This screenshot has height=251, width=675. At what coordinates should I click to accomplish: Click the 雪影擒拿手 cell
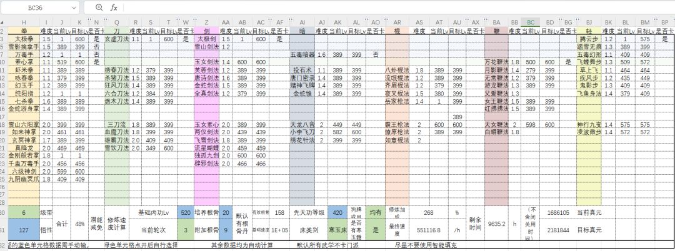click(24, 46)
